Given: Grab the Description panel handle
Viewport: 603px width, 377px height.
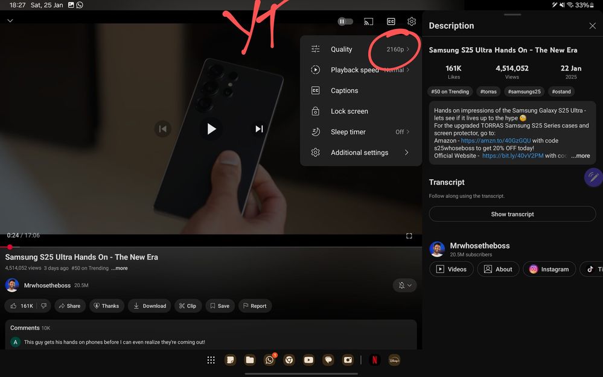Looking at the screenshot, I should coord(512,14).
